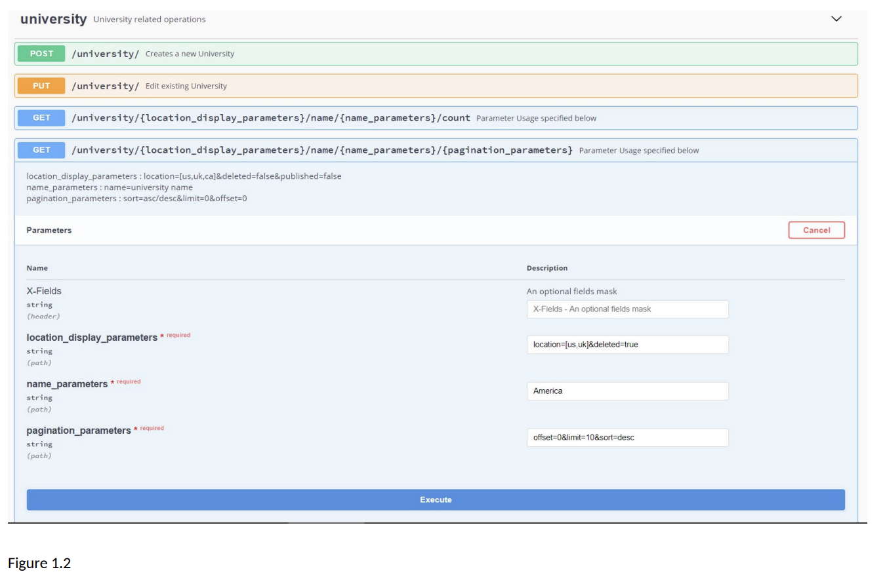Image resolution: width=887 pixels, height=576 pixels.
Task: Click the GET badge for pagination endpoint
Action: pos(41,150)
